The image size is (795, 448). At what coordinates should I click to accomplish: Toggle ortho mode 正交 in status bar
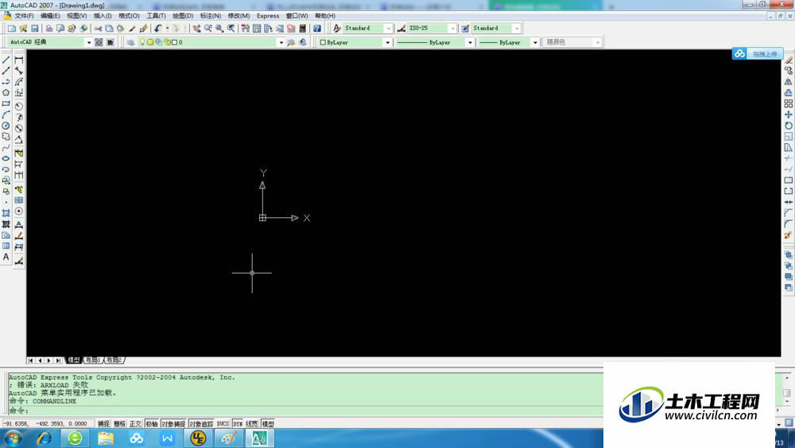click(x=135, y=423)
